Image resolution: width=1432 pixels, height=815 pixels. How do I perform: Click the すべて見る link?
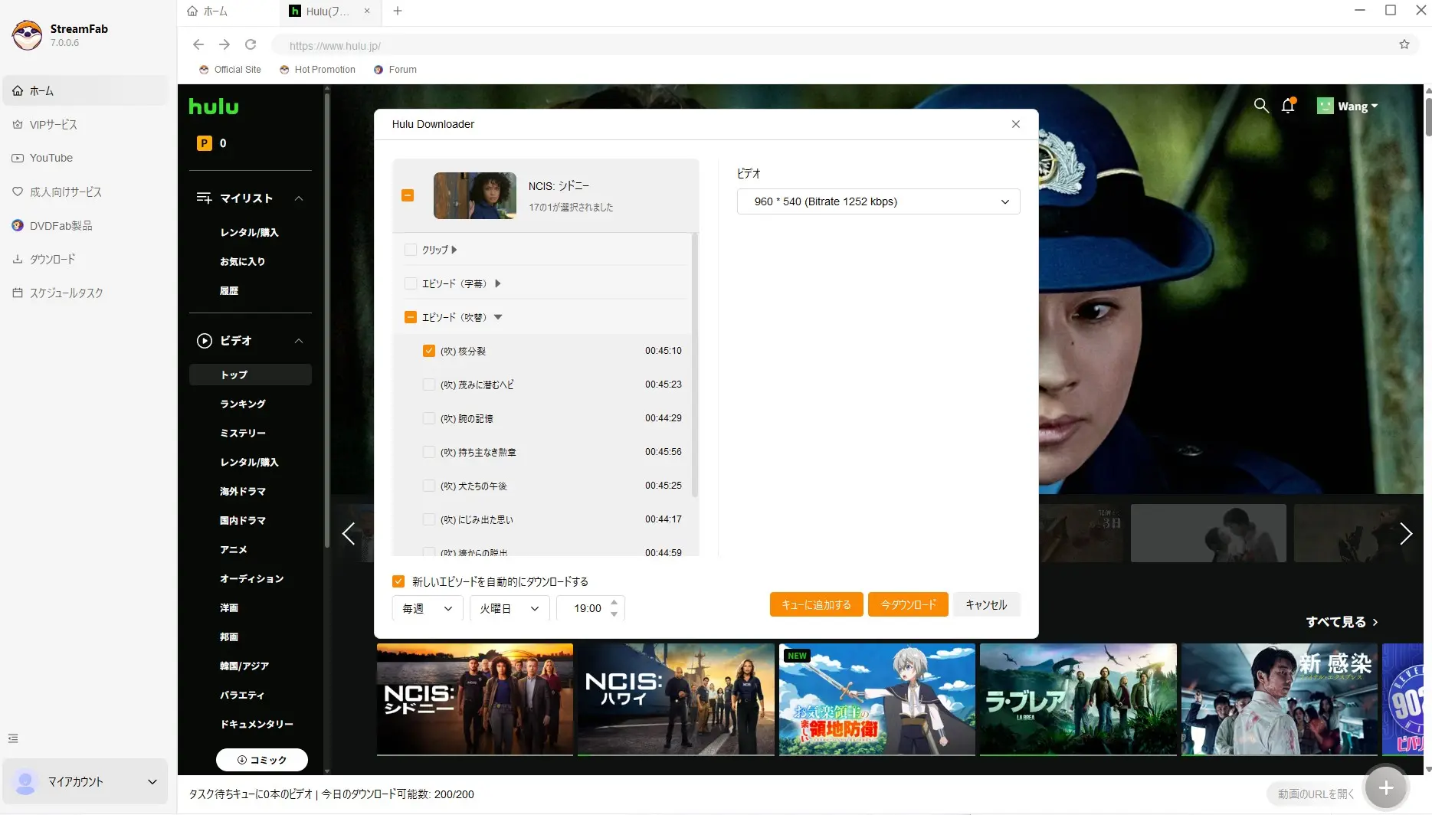point(1342,622)
